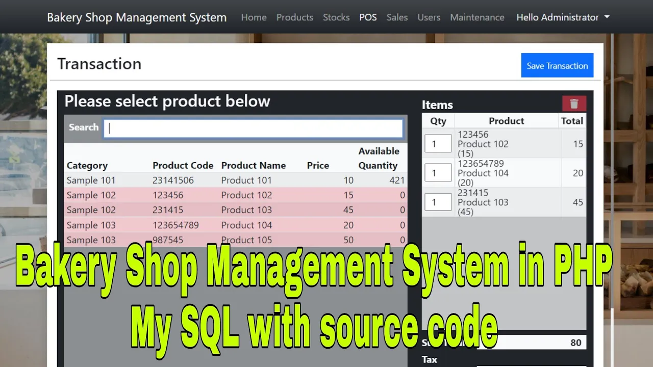Image resolution: width=653 pixels, height=367 pixels.
Task: Select Product 102 in the product list
Action: (235, 195)
